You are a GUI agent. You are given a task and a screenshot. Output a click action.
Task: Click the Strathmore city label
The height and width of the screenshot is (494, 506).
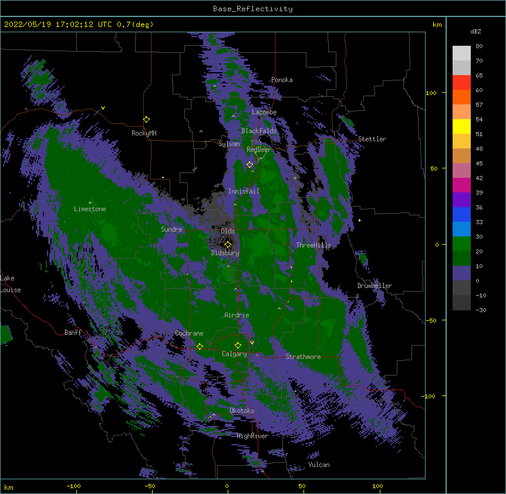click(303, 357)
